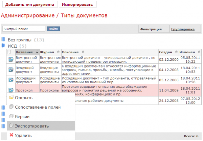Click the Найти search button

(53, 29)
